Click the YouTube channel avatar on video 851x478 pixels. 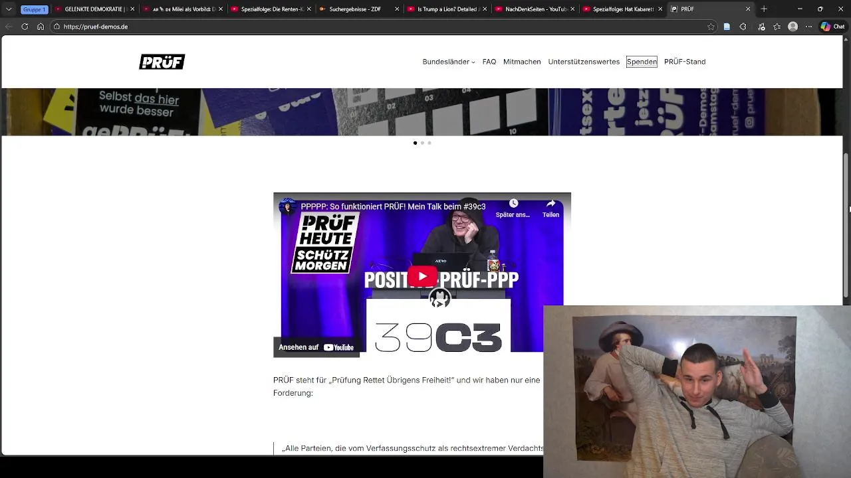[x=288, y=207]
